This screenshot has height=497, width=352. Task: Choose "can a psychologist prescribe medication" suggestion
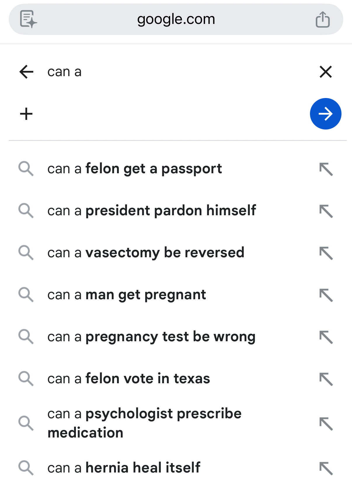(144, 423)
